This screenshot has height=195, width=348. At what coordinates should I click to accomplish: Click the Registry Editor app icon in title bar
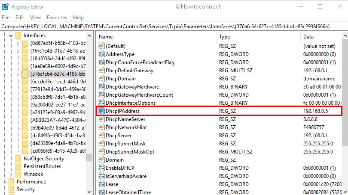click(5, 6)
